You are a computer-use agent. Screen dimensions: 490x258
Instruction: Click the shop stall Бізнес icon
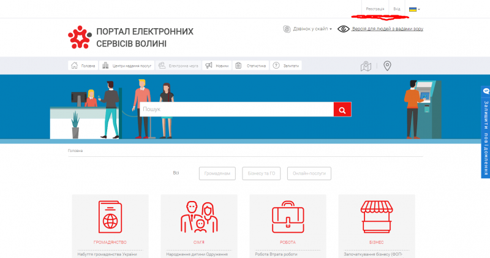click(x=377, y=217)
